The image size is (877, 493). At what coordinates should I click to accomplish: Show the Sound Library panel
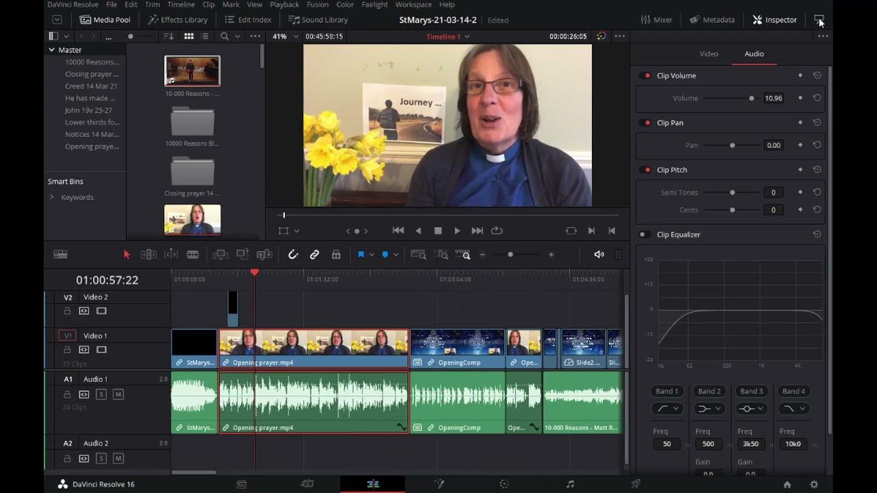point(318,20)
